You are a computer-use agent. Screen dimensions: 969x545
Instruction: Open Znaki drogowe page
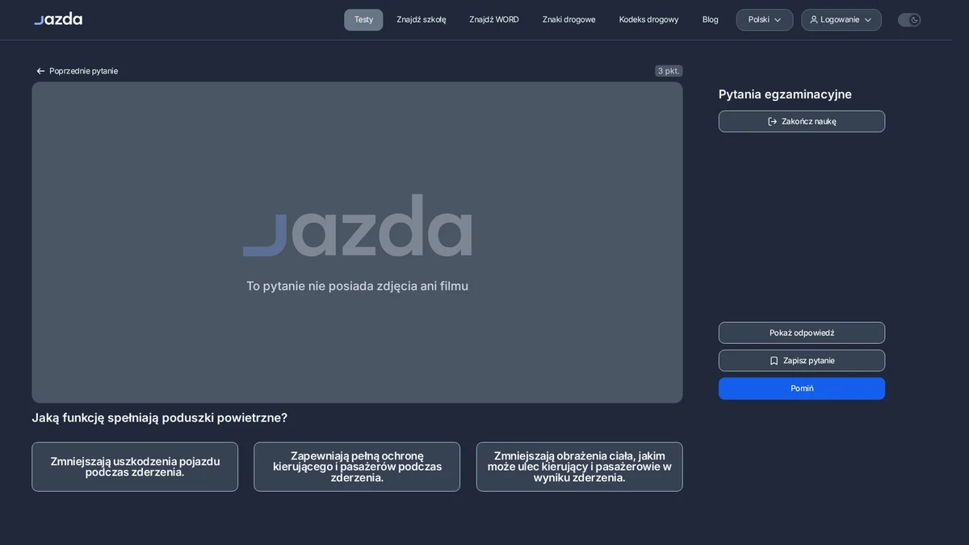click(x=568, y=19)
